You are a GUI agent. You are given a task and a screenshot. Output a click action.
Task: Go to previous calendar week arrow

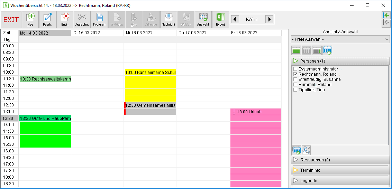coord(235,19)
